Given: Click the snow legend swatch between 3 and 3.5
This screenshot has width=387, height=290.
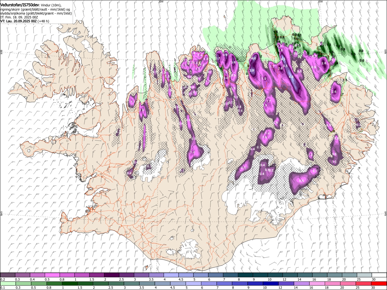Looking at the screenshot, I should tap(141, 275).
